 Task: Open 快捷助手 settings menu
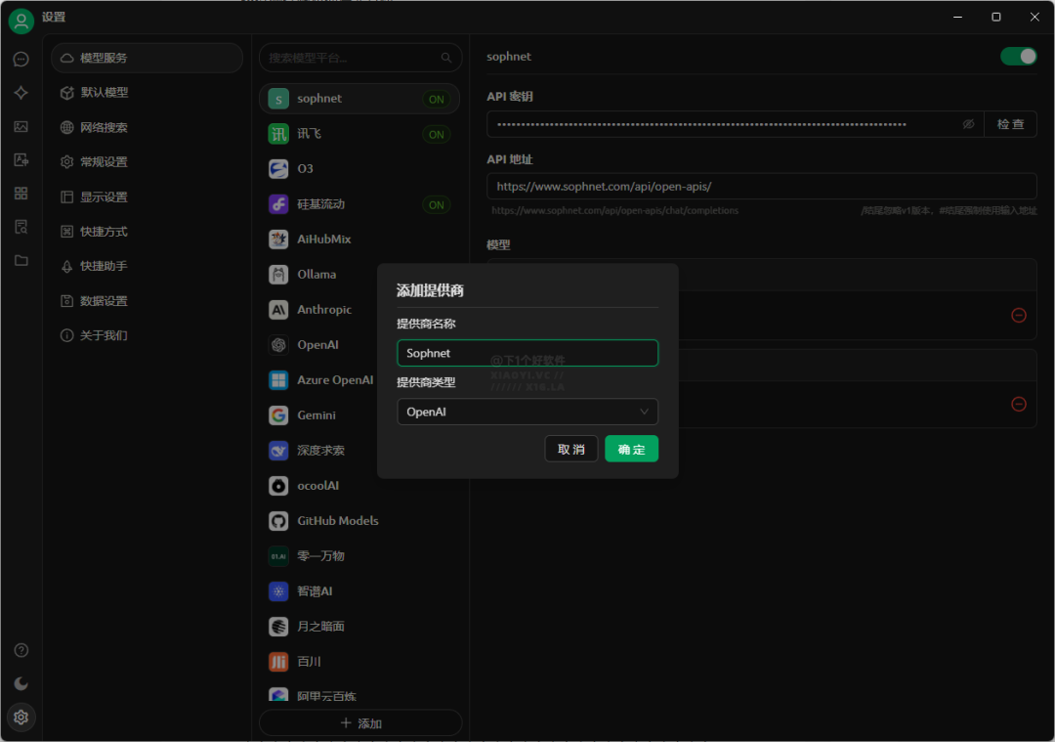[147, 266]
